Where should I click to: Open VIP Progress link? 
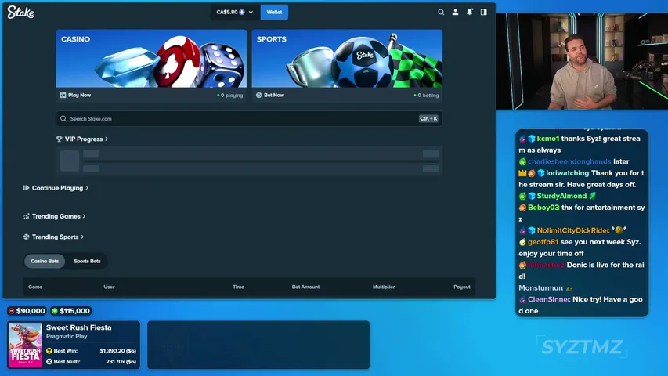84,139
